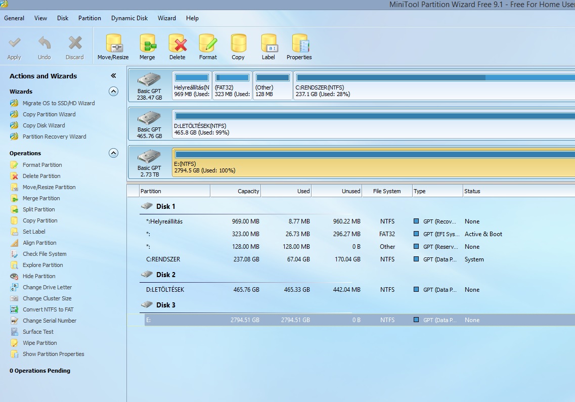
Task: Select the C:RENDSZER table row
Action: coord(351,259)
